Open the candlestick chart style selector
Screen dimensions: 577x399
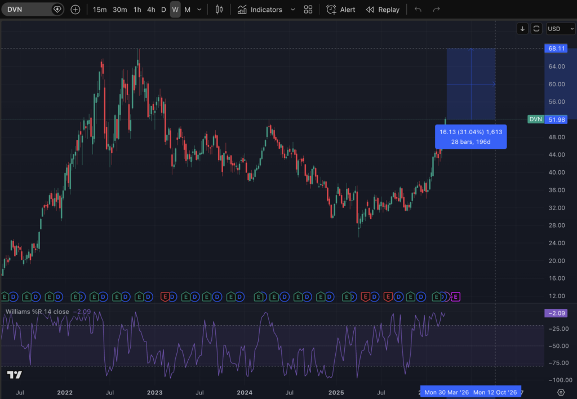[x=220, y=10]
